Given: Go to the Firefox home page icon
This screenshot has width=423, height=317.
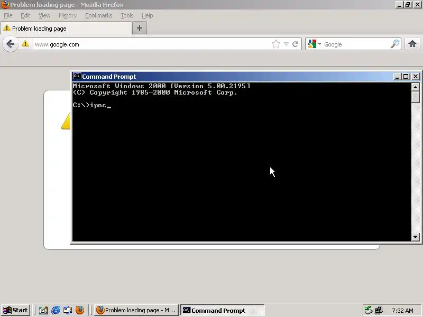Looking at the screenshot, I should 412,44.
